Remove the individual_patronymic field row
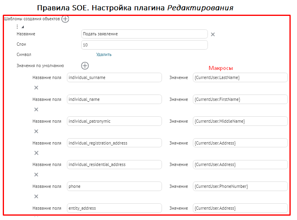This screenshot has height=220, width=297. point(36,131)
